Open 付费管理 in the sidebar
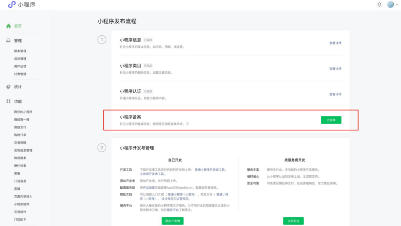 tap(20, 74)
